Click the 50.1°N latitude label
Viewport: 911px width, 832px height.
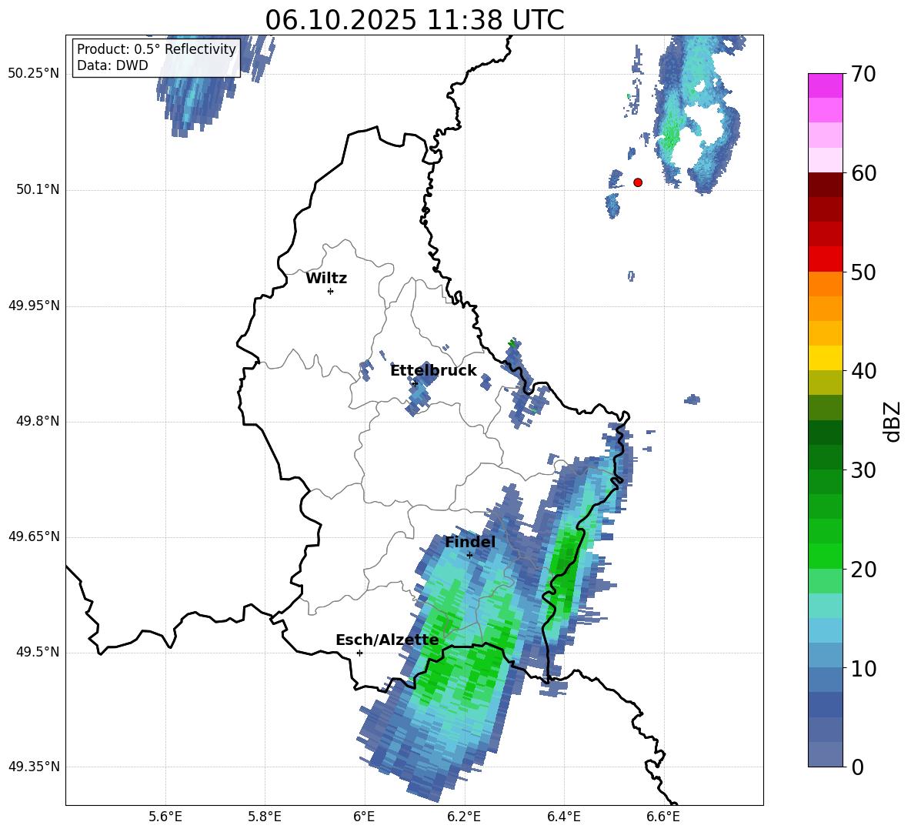pos(38,190)
